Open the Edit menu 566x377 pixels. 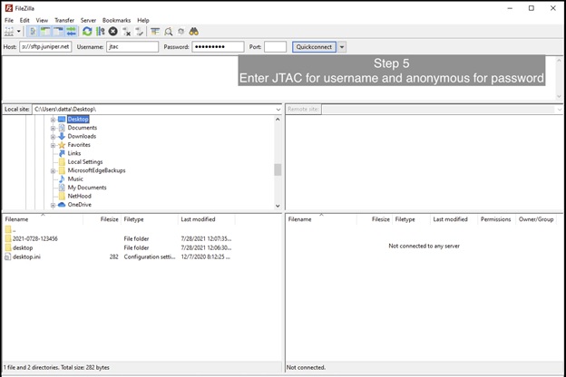point(24,20)
